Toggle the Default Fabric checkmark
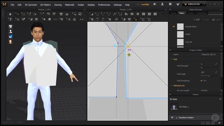This screenshot has height=126, width=224. click(174, 27)
